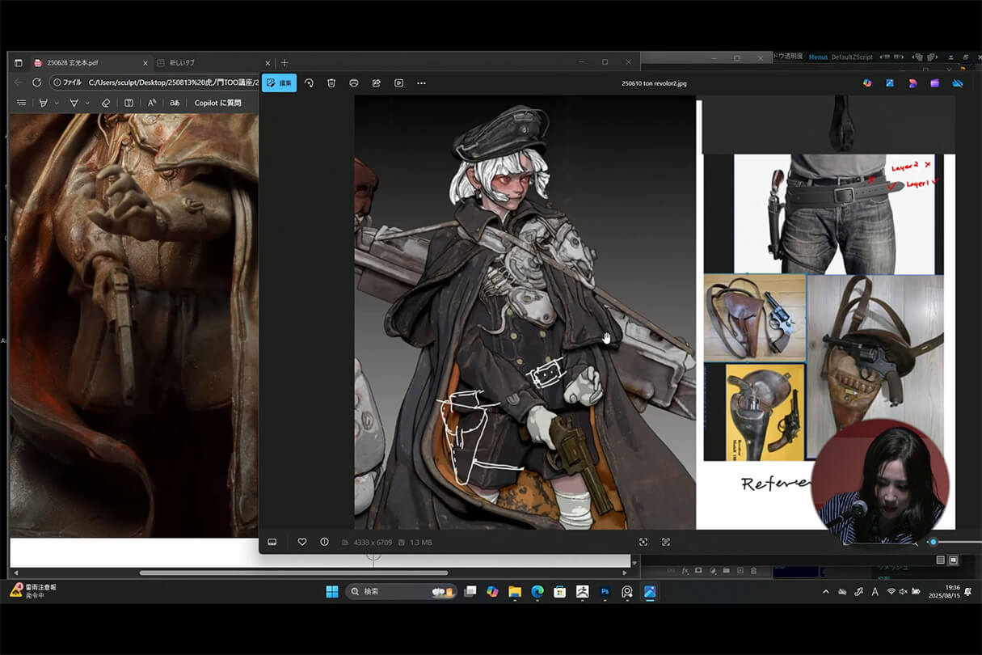Select the eraser tool in PDF toolbar
982x655 pixels.
106,103
